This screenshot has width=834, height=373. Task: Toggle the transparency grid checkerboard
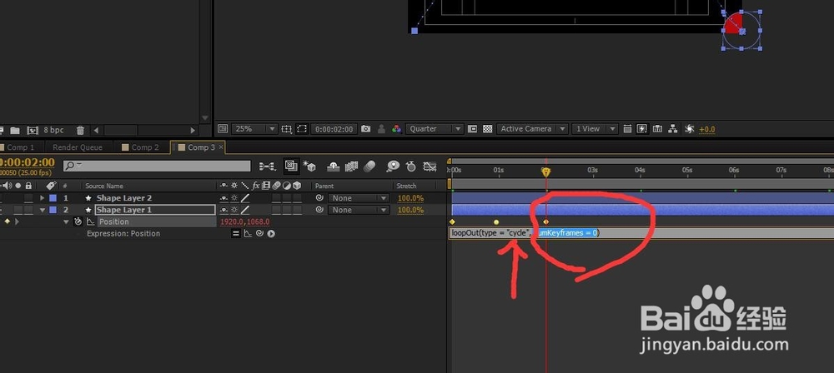(487, 128)
